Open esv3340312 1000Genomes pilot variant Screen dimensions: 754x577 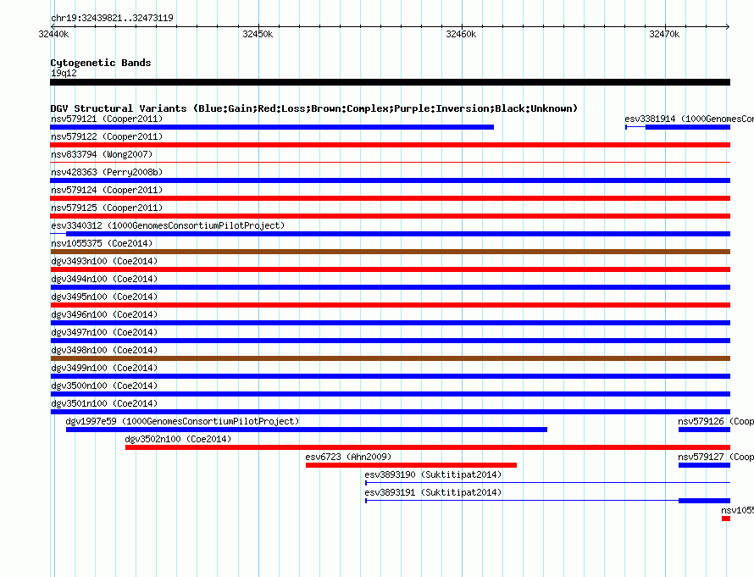point(168,225)
